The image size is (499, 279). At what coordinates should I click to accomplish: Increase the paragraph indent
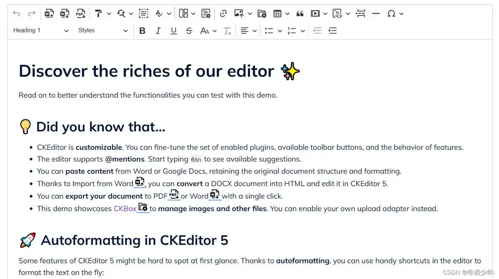tap(333, 30)
